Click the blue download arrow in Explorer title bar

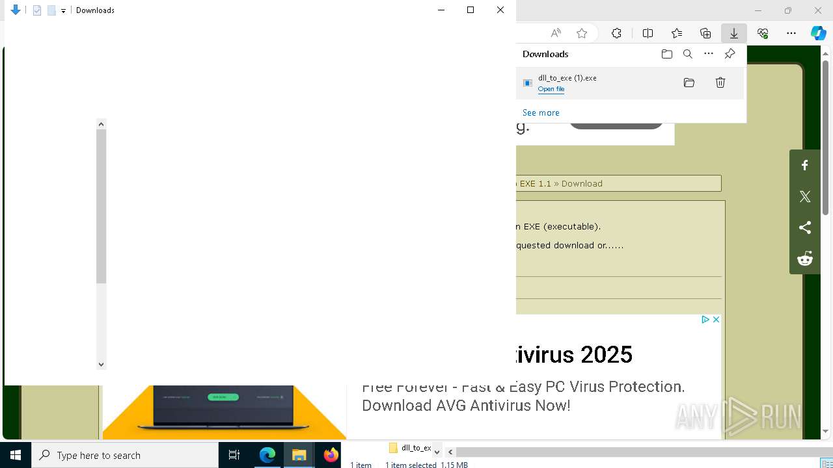pos(16,10)
